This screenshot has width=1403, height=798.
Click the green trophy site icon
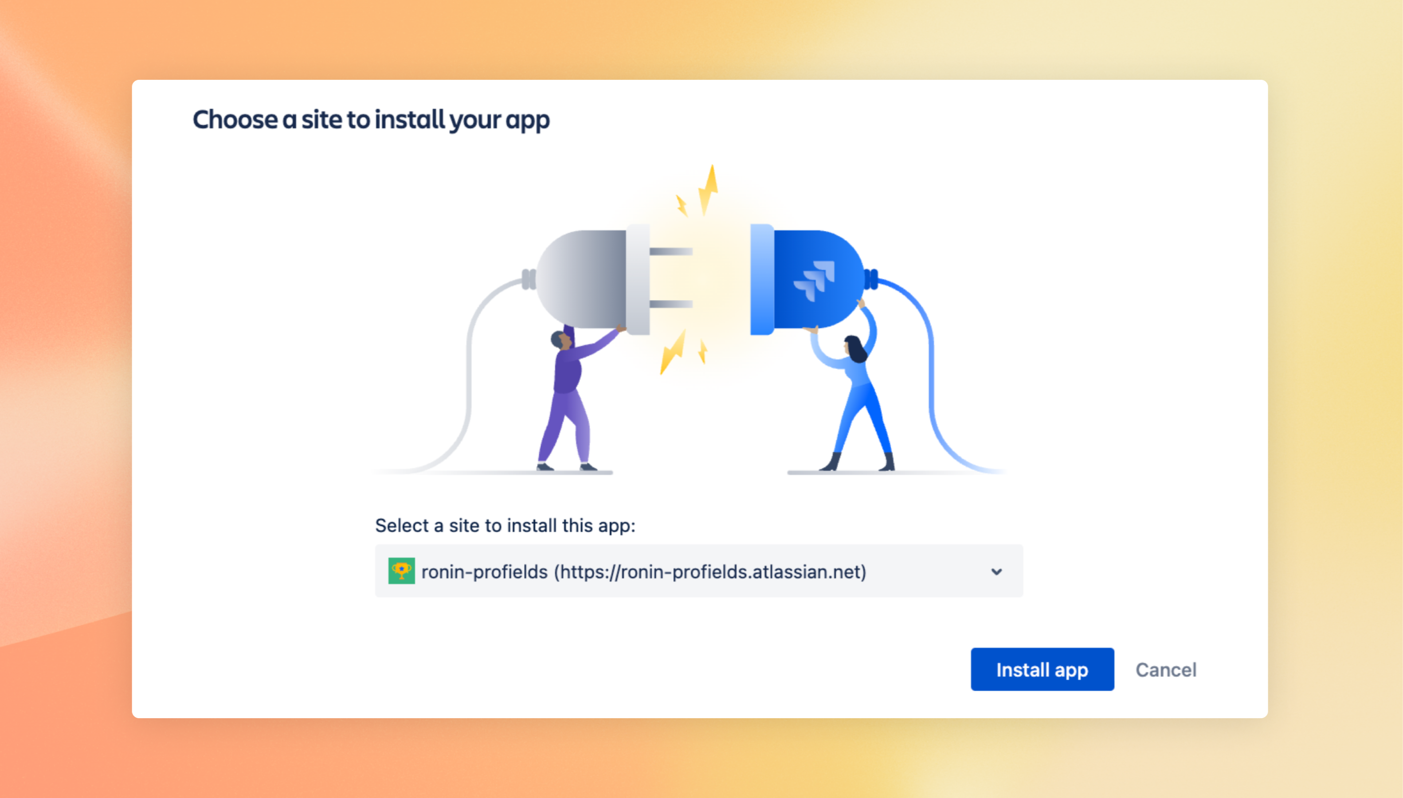click(401, 571)
